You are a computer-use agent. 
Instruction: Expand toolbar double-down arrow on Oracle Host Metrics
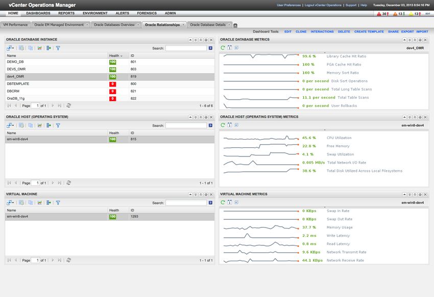(410, 117)
